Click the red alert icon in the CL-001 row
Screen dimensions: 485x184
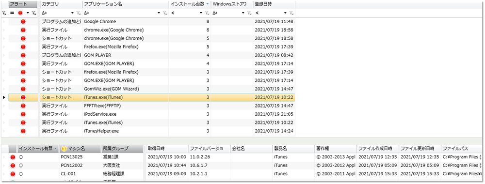point(13,173)
